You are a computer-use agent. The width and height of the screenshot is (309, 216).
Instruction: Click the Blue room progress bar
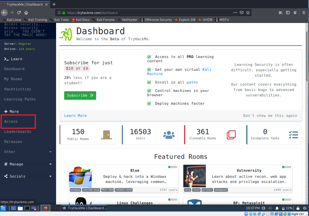tap(173, 167)
